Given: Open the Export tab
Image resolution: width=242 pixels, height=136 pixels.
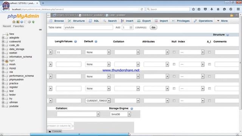Looking at the screenshot, I should coord(144,21).
